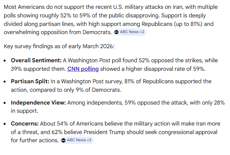Click the bullet dot beside Independence View

pos(6,103)
